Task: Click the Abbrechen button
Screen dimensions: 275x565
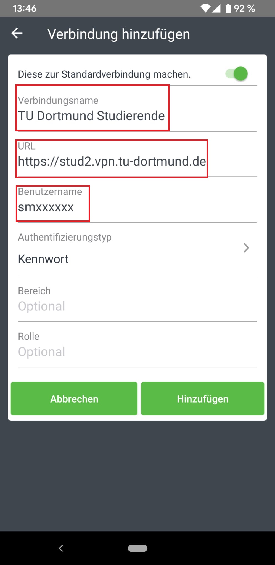Action: tap(74, 398)
